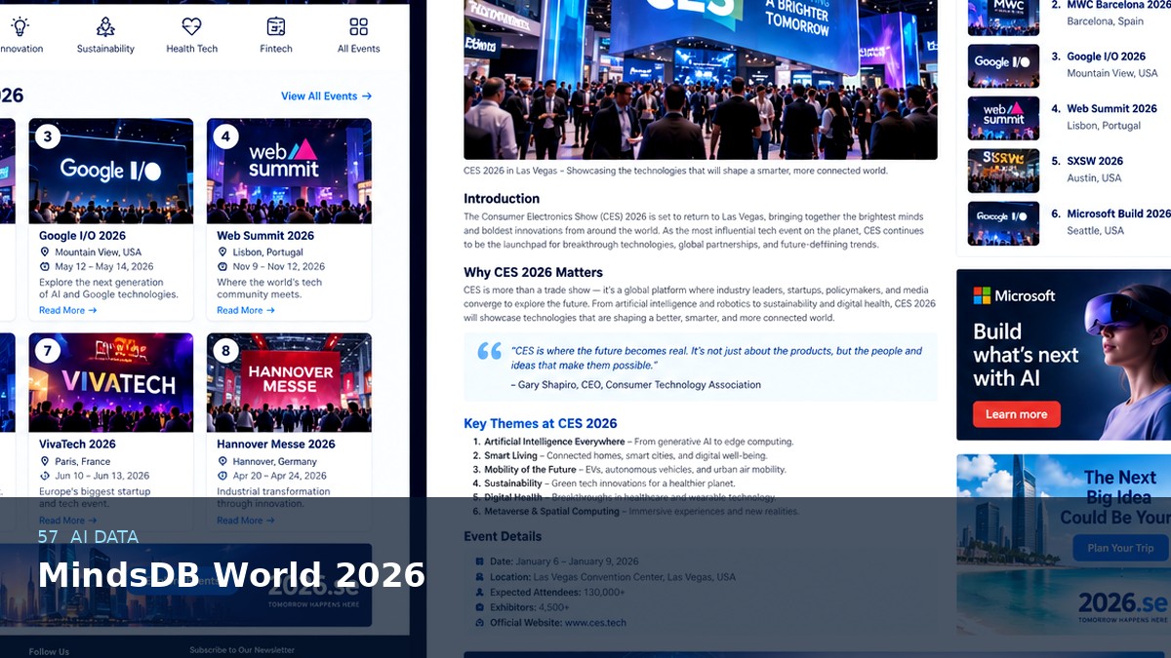This screenshot has width=1171, height=658.
Task: Click the calendar icon beside Nov 9 – Nov 12
Action: (x=222, y=266)
